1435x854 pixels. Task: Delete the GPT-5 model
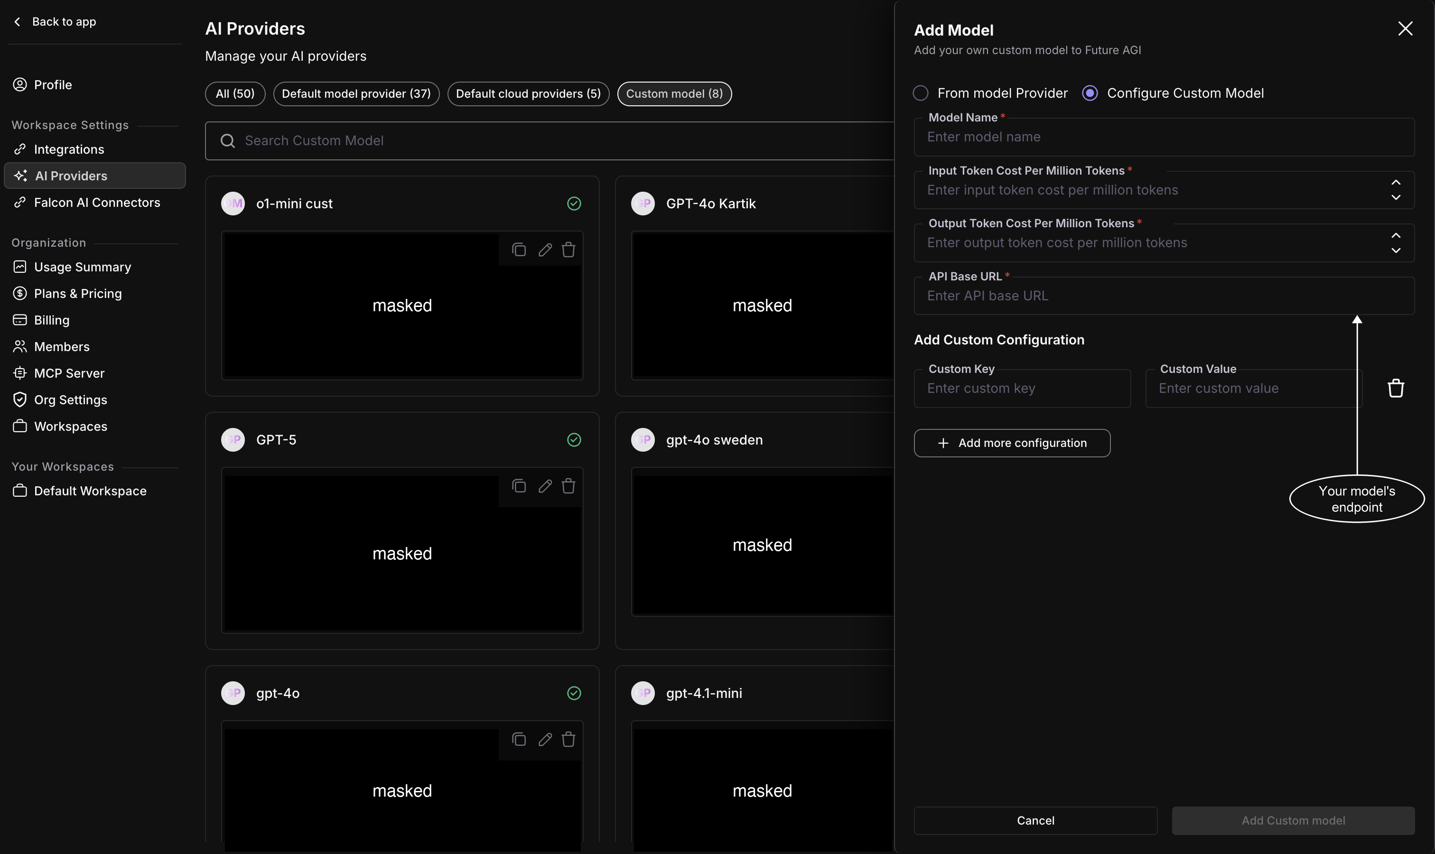pos(568,486)
